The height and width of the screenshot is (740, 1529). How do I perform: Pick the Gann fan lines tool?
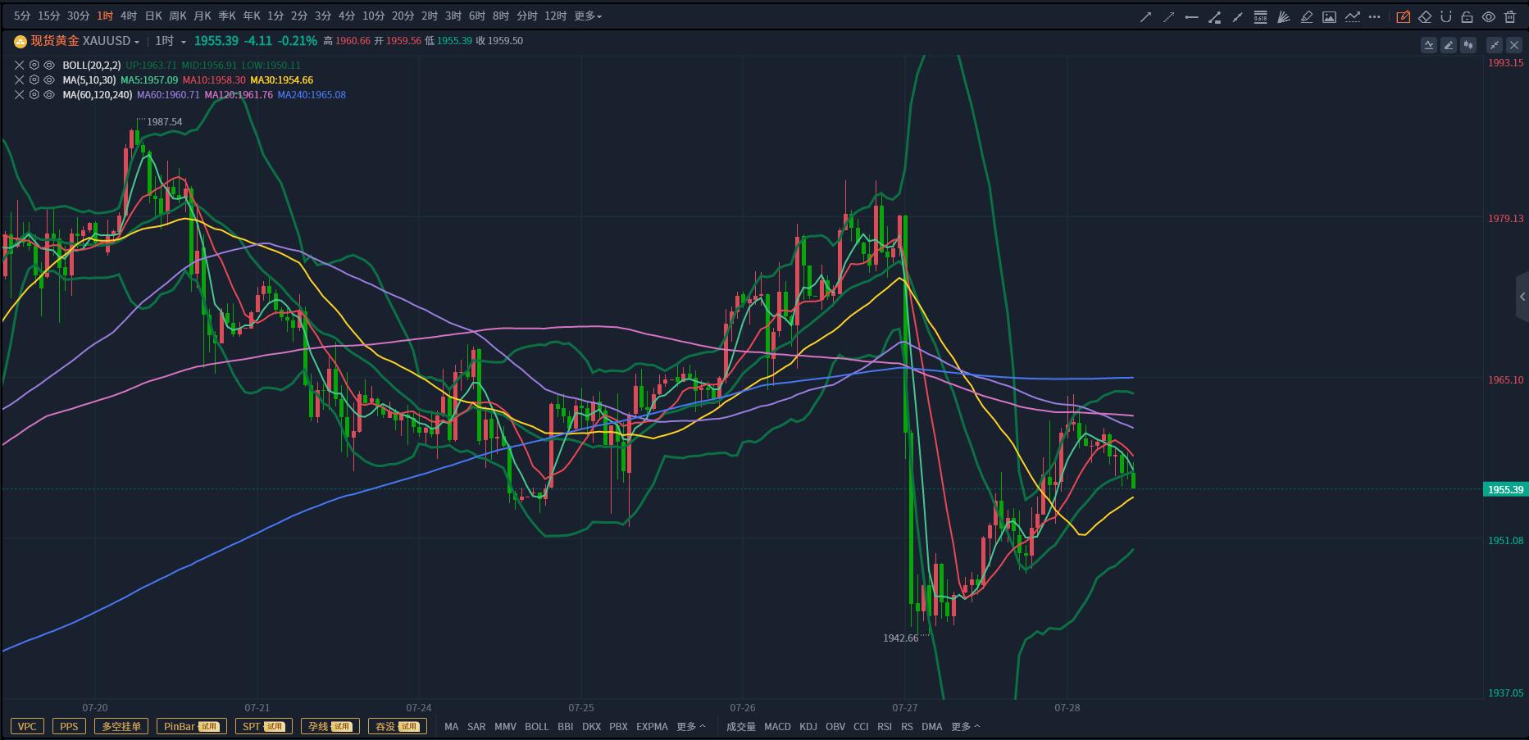[x=1284, y=16]
